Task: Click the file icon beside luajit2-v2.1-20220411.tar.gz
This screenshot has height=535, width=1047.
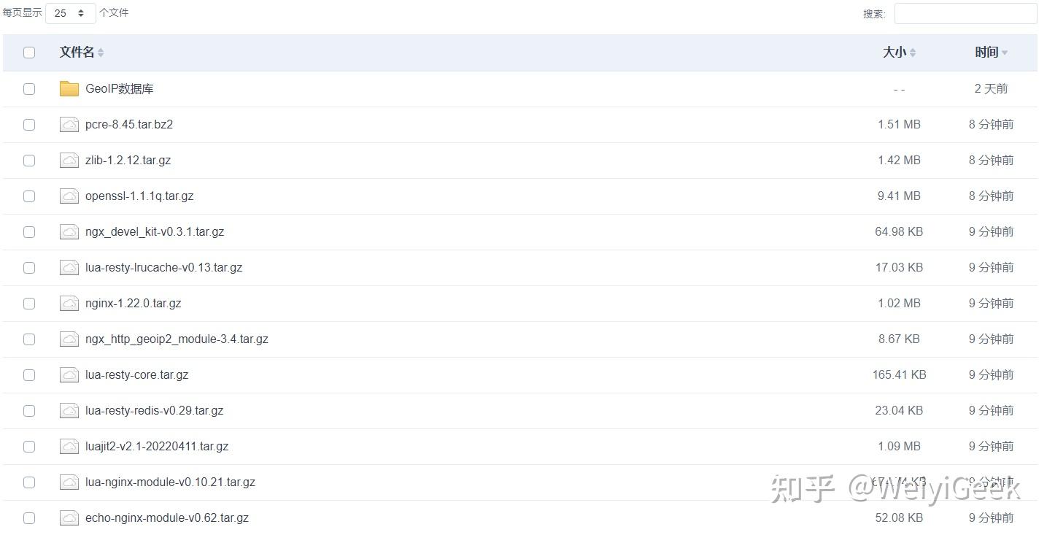Action: click(x=69, y=447)
